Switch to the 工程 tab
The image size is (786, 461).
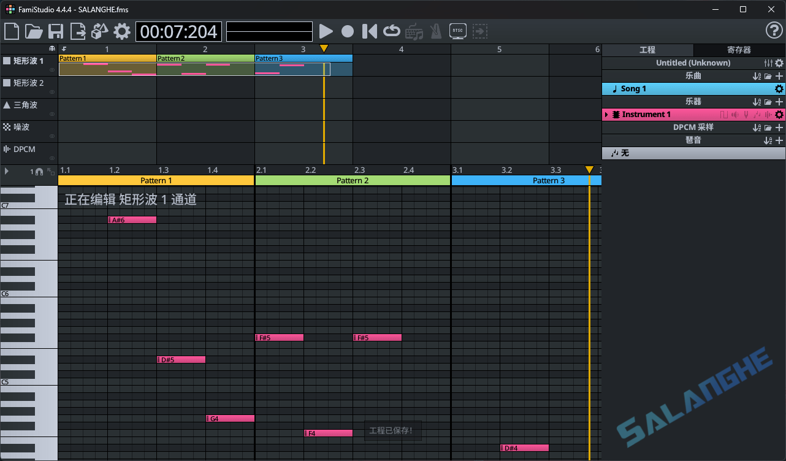[x=647, y=50]
